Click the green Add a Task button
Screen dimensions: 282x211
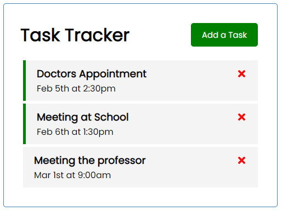(x=224, y=35)
